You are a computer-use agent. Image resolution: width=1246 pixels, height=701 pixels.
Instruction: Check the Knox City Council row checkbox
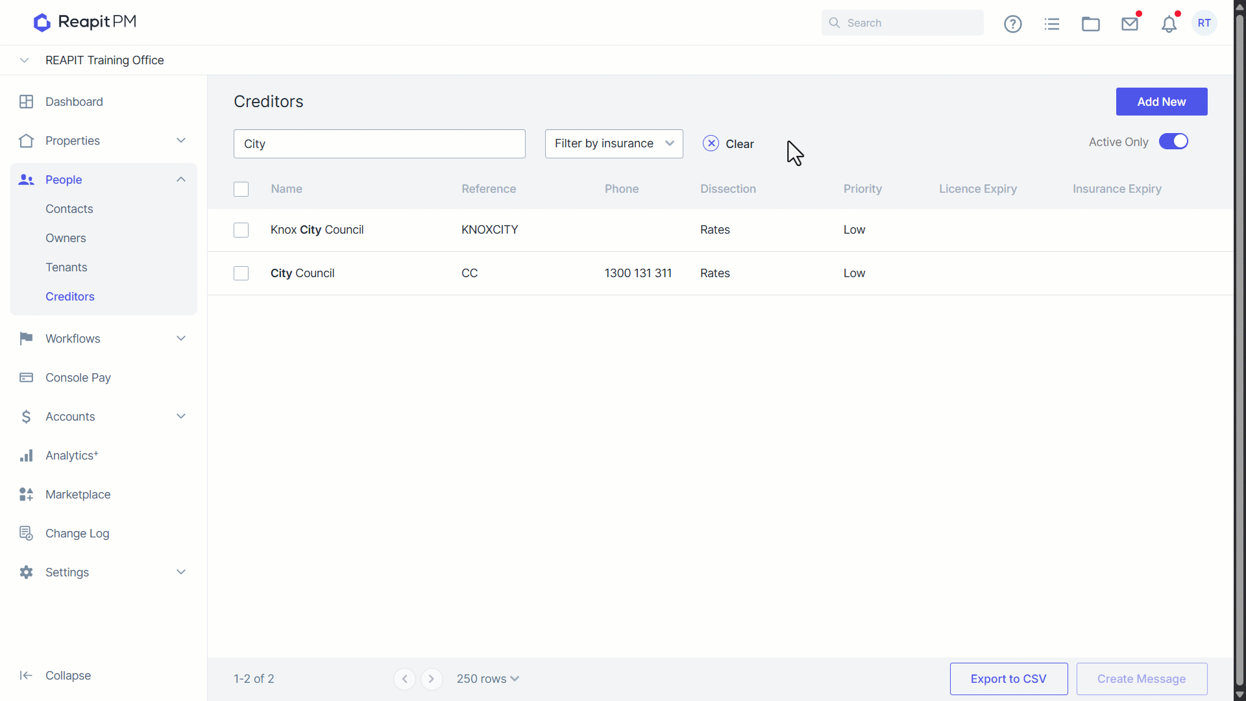(x=241, y=230)
